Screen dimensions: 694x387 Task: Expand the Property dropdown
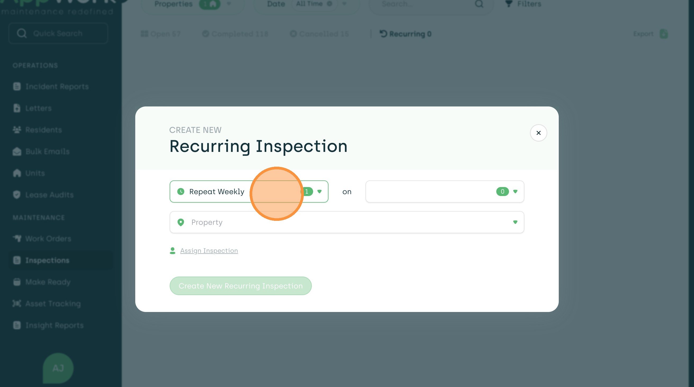click(x=515, y=222)
